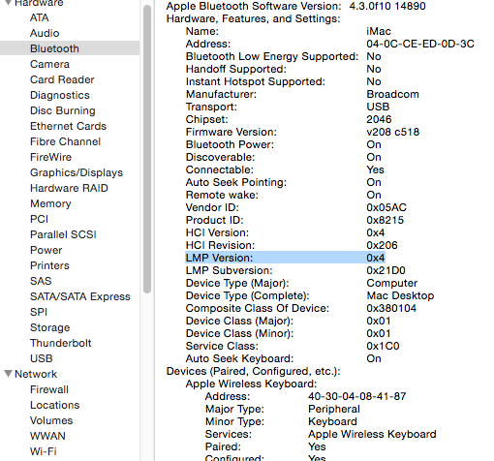Select Hardware RAID entry
This screenshot has width=494, height=461.
click(x=69, y=188)
